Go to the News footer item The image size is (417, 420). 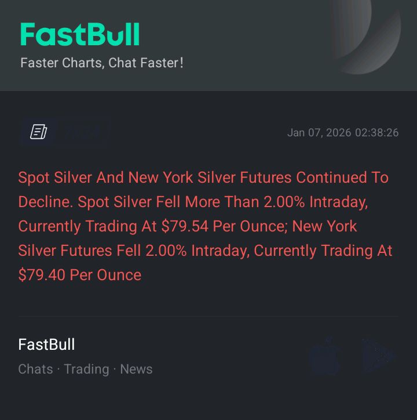pos(136,369)
